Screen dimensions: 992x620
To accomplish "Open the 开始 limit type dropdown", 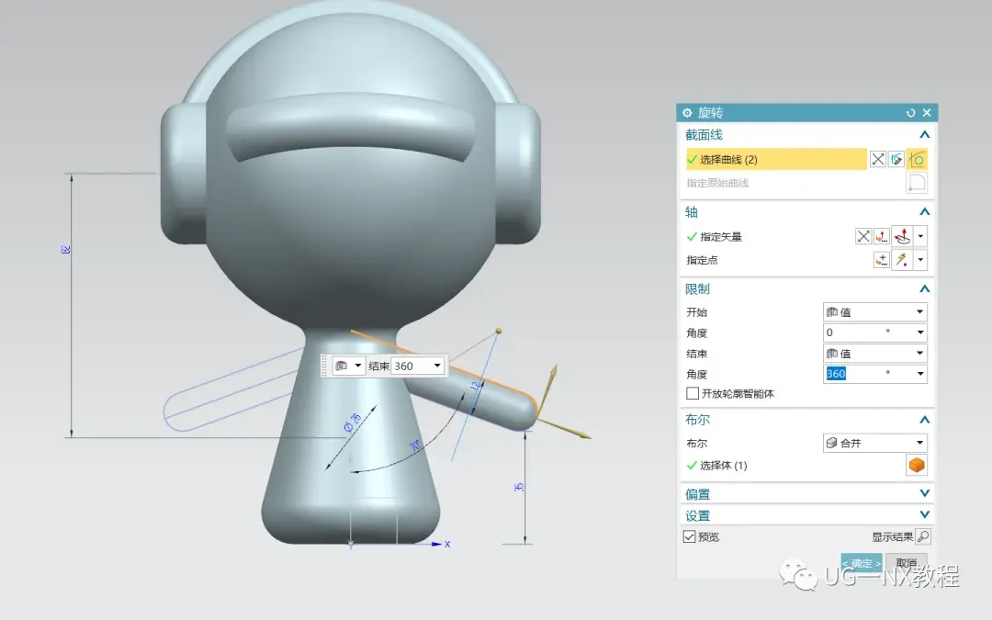I will (875, 312).
